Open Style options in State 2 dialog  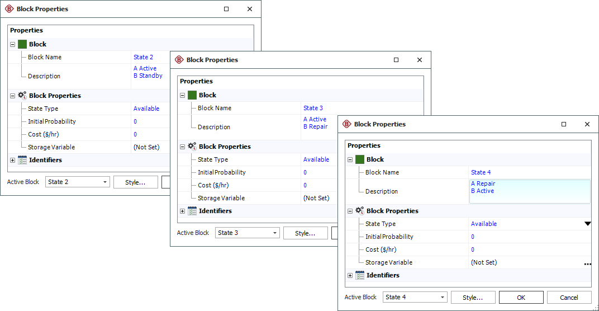click(x=135, y=182)
